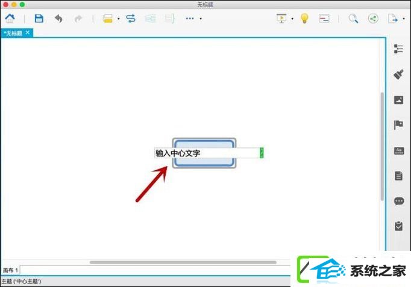Screen dimensions: 411x287
Task: Open the export dropdown arrow
Action: [404, 19]
